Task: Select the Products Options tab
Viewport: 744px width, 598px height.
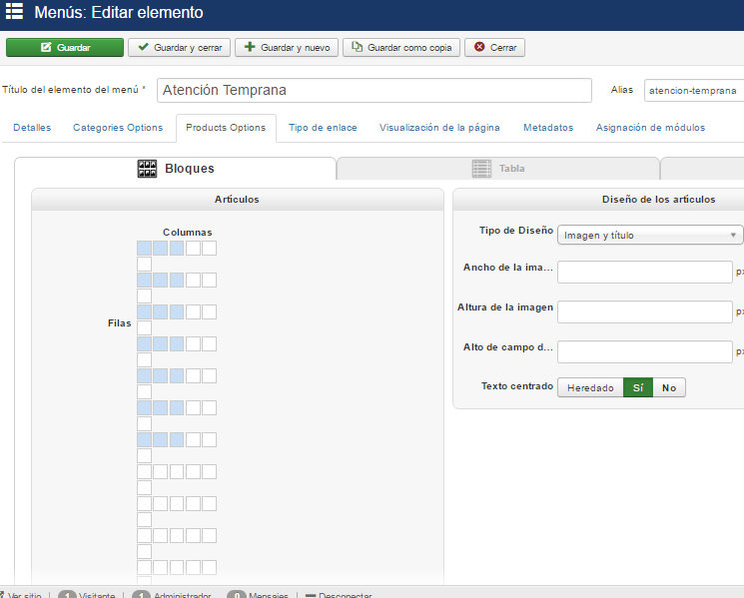Action: click(x=226, y=128)
